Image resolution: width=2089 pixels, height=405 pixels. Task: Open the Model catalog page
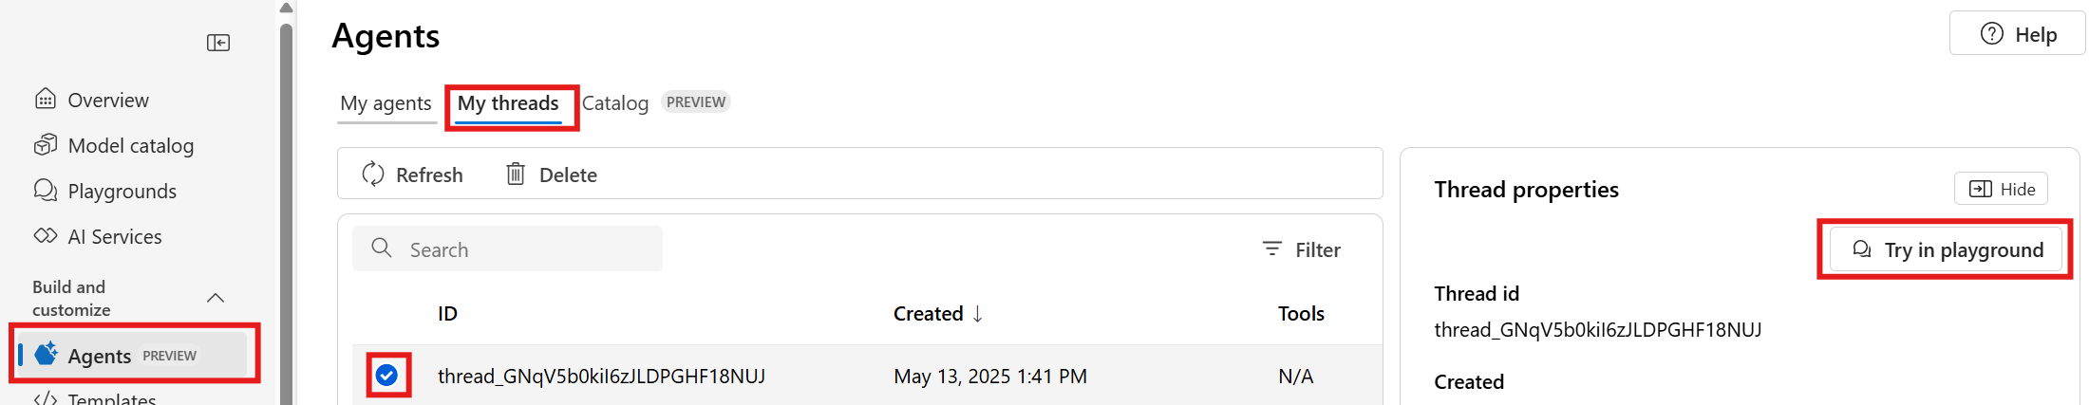(114, 145)
